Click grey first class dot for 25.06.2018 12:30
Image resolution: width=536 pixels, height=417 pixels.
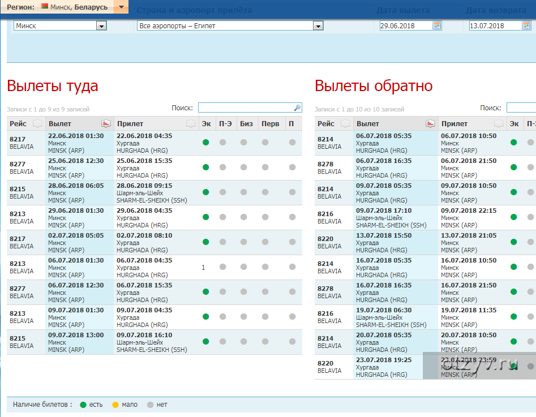(x=265, y=167)
